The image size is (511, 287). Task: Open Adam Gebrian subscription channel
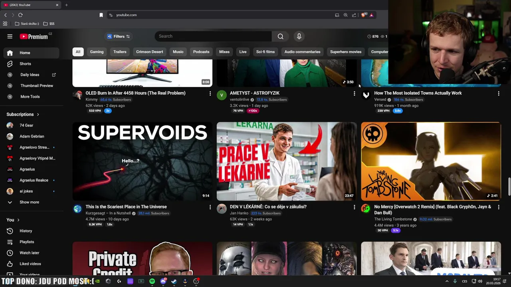32,136
